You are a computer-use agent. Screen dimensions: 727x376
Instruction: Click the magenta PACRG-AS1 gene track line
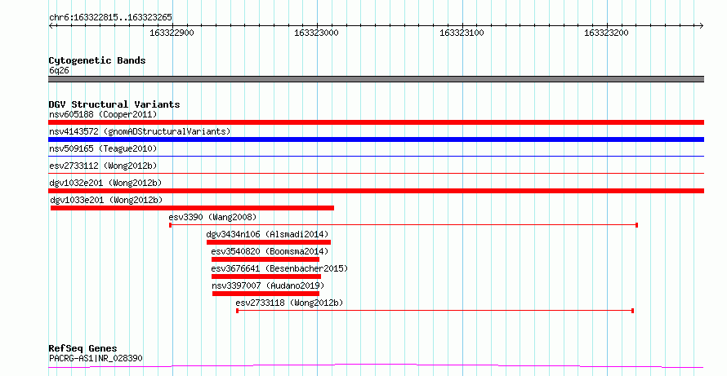click(x=376, y=366)
